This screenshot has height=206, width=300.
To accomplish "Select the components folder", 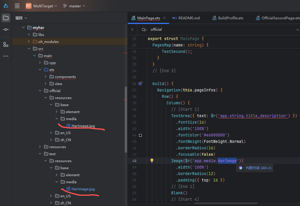I will [x=65, y=77].
